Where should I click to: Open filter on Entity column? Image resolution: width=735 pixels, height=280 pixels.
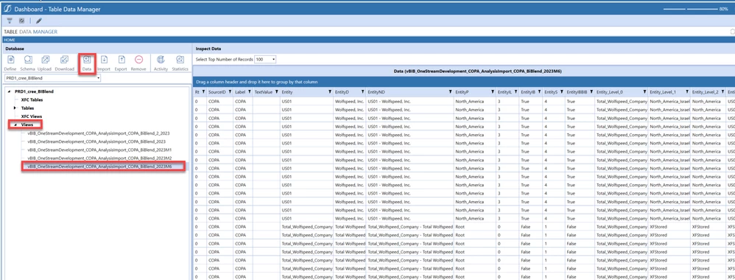click(329, 92)
